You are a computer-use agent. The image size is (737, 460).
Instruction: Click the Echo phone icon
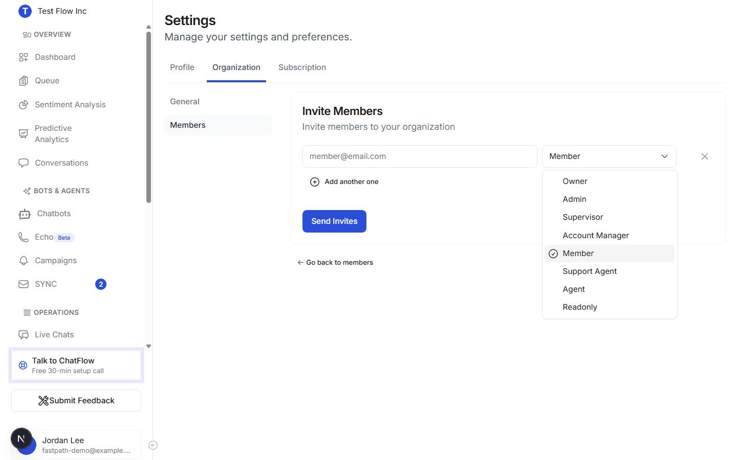[24, 237]
